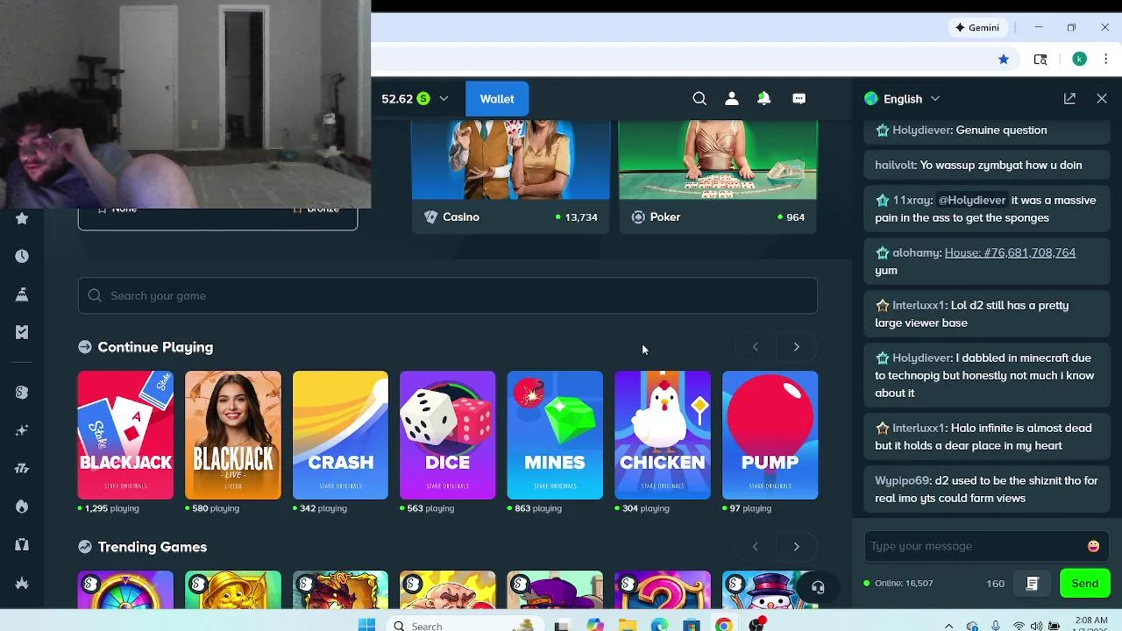Open the bottom sidebar icon below the vest
The height and width of the screenshot is (631, 1122).
(x=22, y=583)
